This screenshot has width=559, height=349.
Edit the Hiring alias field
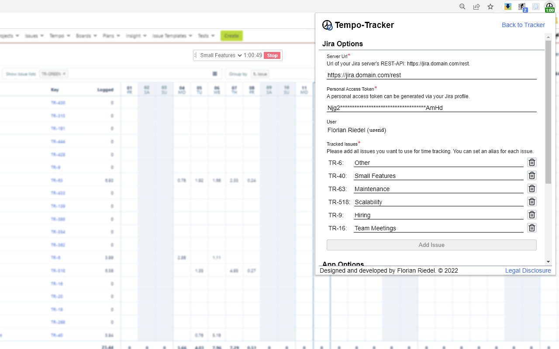tap(438, 215)
